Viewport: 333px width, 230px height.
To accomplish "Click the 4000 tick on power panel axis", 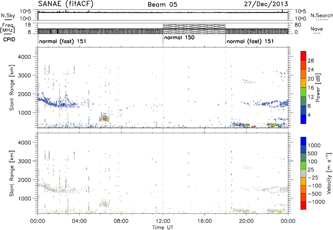I will click(24, 57).
